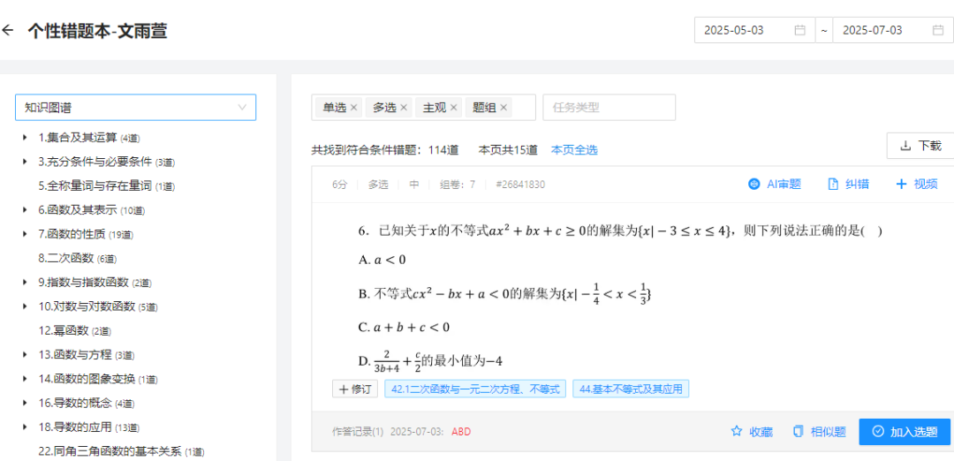Viewport: 954px width, 461px height.
Task: Expand 3.充分条件与必要条件 tree node
Action: click(25, 162)
